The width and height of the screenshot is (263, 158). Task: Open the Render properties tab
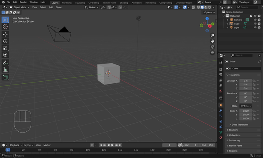(221, 69)
